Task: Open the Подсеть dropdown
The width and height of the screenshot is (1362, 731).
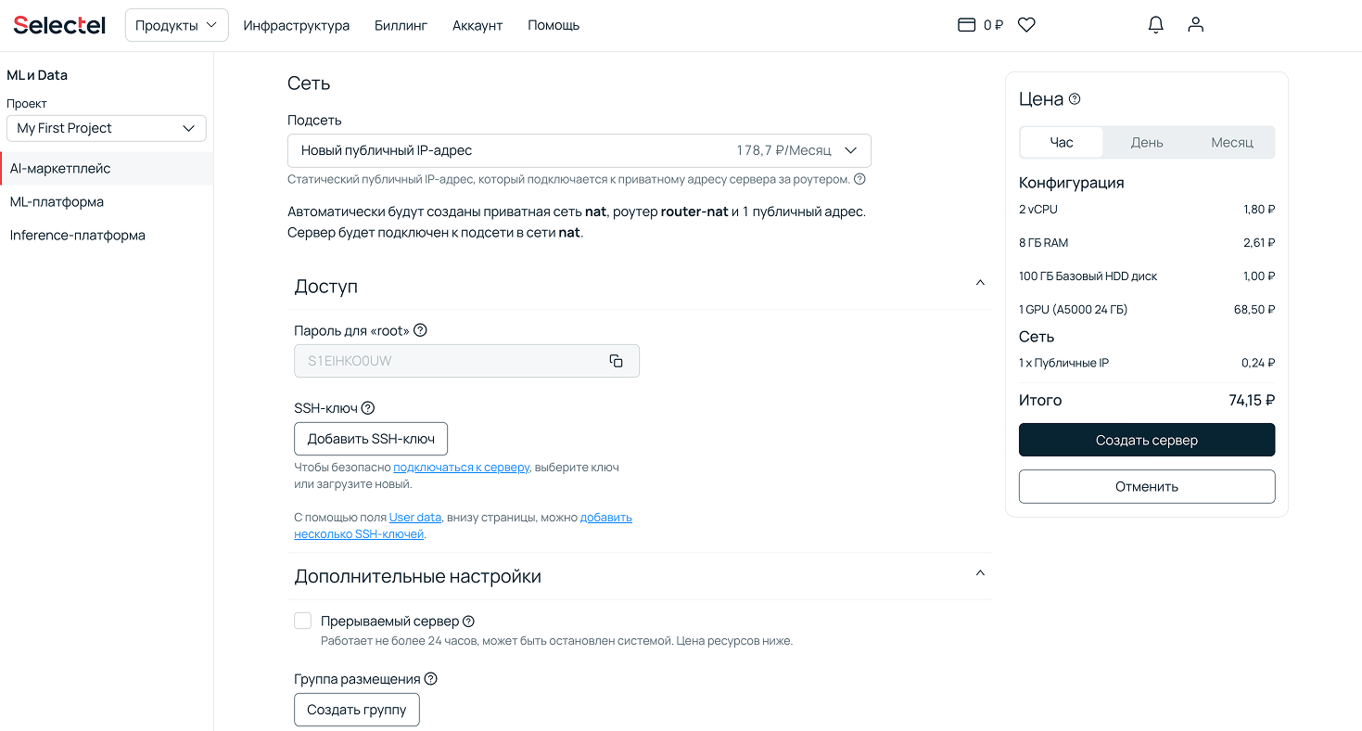Action: (x=579, y=150)
